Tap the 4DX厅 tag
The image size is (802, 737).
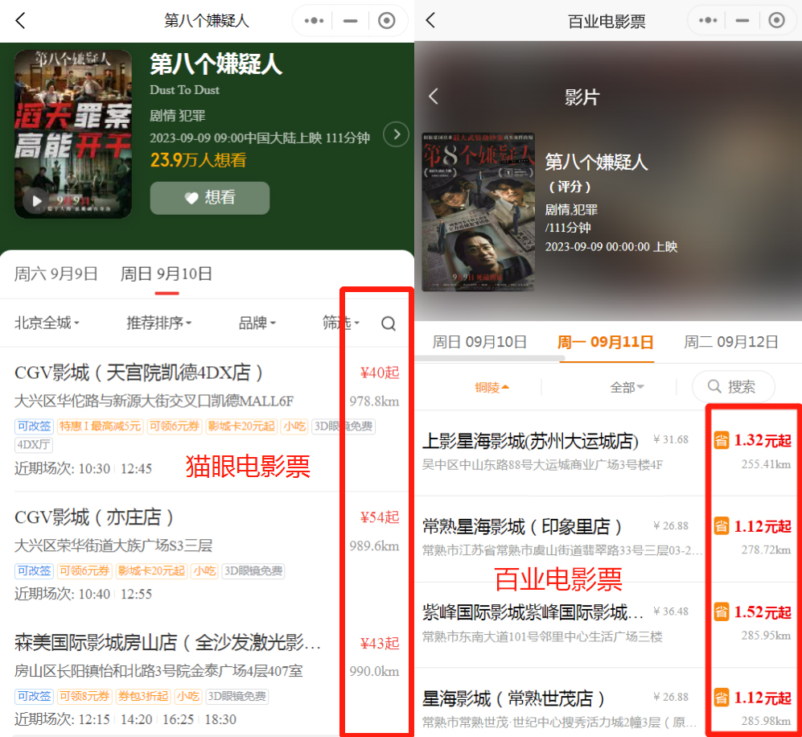click(33, 444)
